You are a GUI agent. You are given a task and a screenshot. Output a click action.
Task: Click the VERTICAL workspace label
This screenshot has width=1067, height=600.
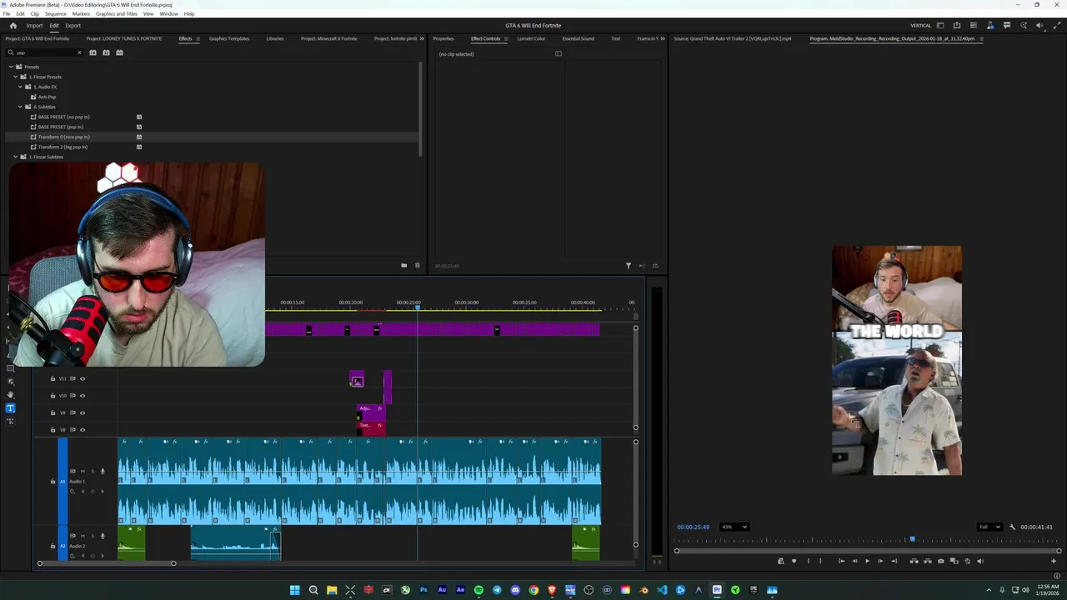pyautogui.click(x=920, y=26)
